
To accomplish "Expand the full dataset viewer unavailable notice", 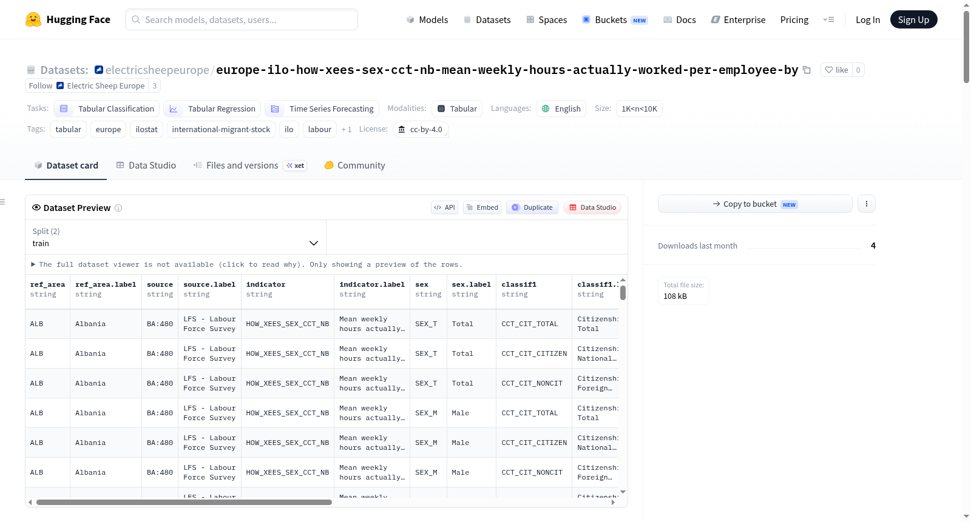I will 246,264.
